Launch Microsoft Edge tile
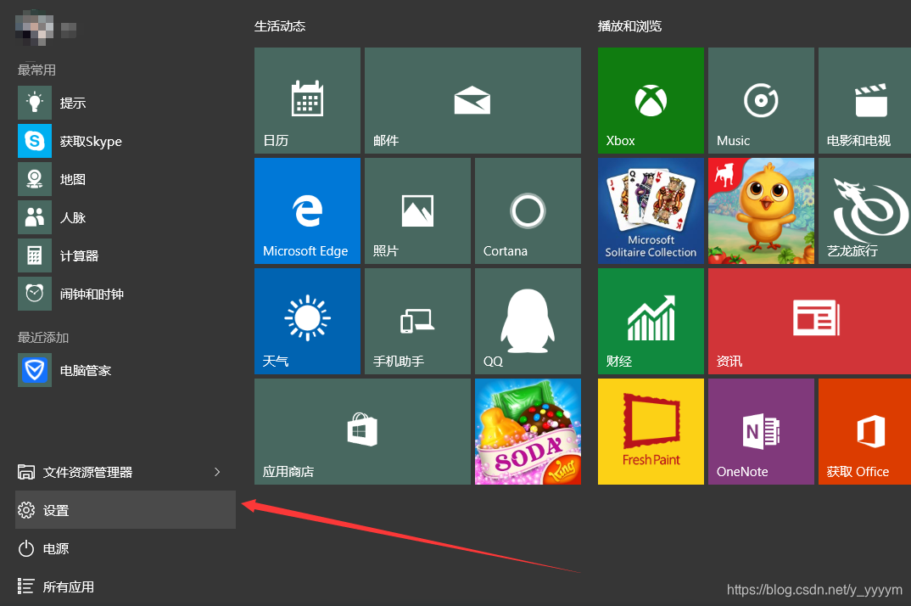Image resolution: width=911 pixels, height=606 pixels. point(307,211)
